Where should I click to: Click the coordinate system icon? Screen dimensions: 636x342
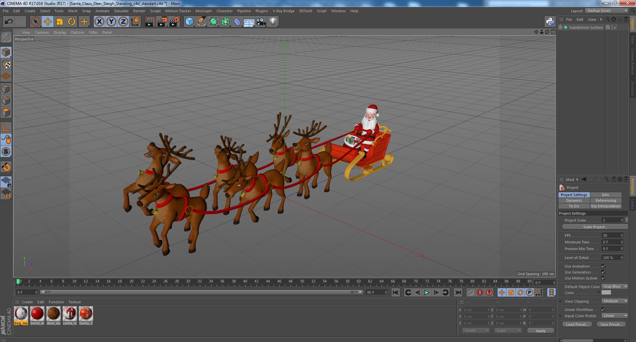[135, 22]
